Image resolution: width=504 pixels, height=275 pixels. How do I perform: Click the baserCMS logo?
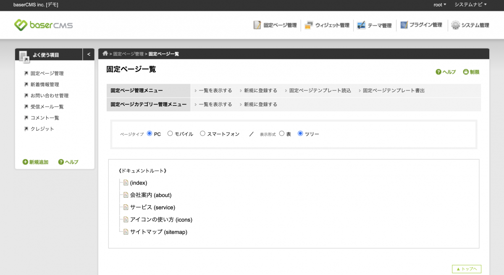[43, 25]
